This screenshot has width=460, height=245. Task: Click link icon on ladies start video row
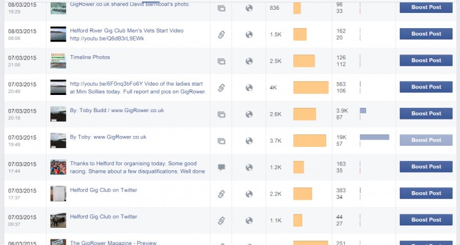[221, 88]
